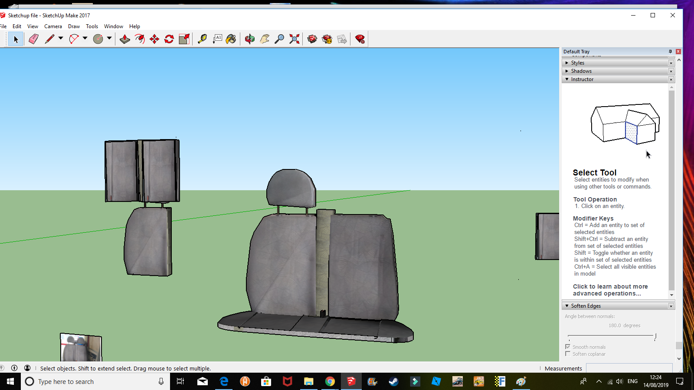Adjust the angle between normals slider

click(x=655, y=336)
